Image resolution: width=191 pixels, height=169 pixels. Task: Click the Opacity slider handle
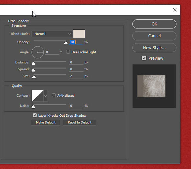coord(66,43)
